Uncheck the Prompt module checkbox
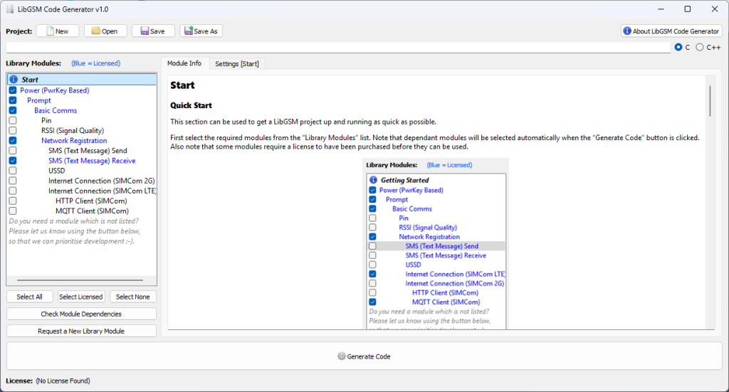The width and height of the screenshot is (729, 392). [13, 100]
